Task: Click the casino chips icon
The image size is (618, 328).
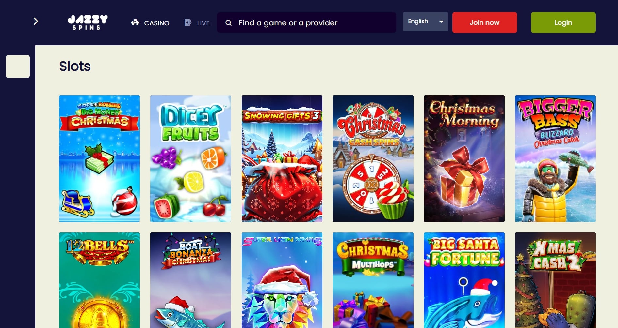Action: 135,22
